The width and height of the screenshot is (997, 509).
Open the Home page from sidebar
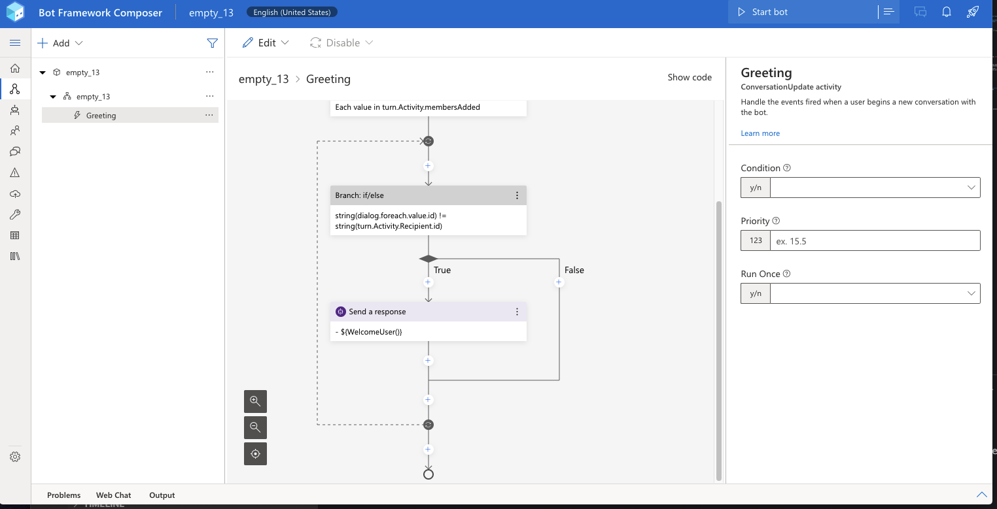coord(15,68)
